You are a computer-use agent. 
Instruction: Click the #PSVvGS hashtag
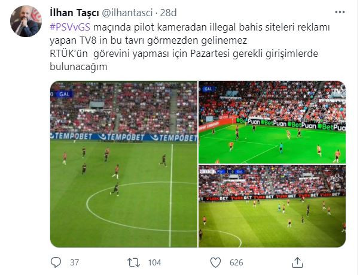(70, 27)
